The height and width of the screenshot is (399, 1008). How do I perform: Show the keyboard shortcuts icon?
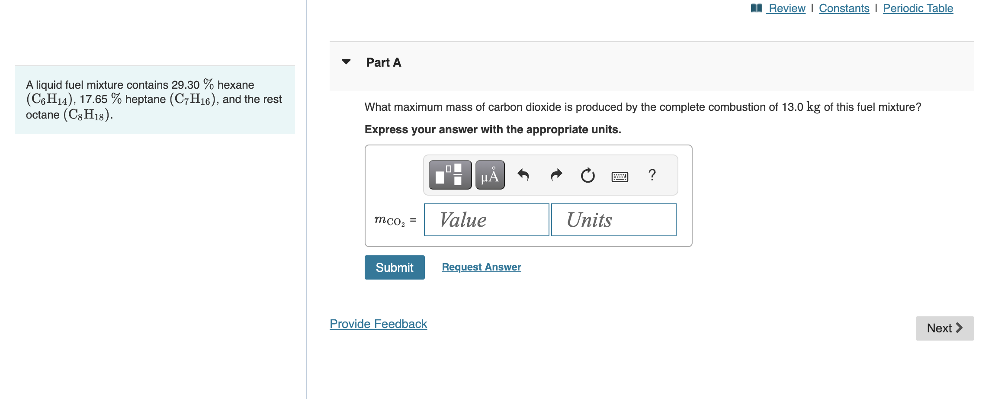[x=620, y=177]
